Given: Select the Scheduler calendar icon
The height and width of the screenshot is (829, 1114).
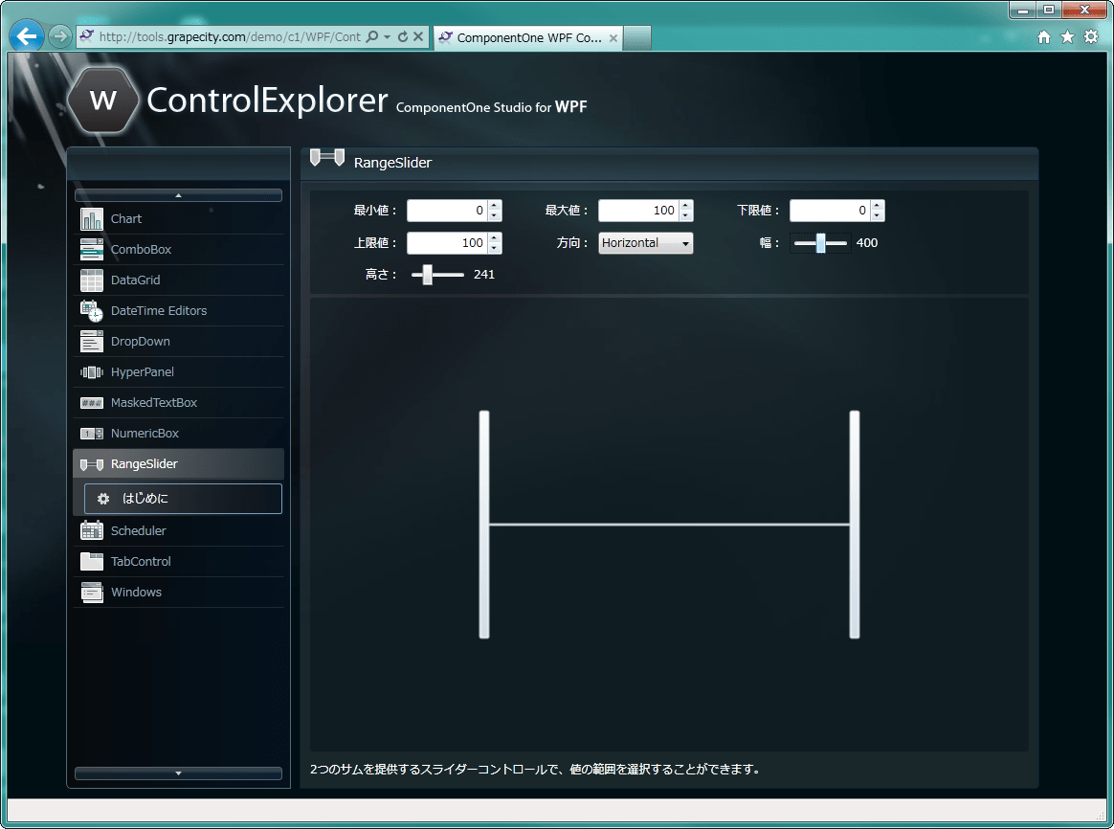Looking at the screenshot, I should click(x=91, y=529).
